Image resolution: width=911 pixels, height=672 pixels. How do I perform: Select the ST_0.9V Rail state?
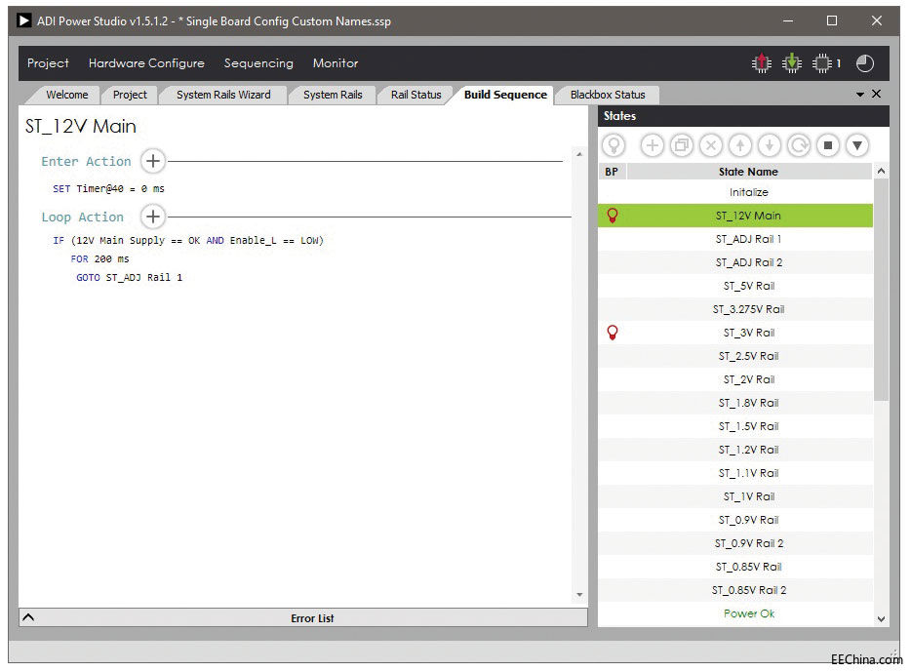click(735, 520)
